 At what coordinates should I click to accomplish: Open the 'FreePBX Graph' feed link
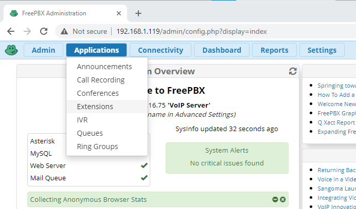(x=336, y=113)
